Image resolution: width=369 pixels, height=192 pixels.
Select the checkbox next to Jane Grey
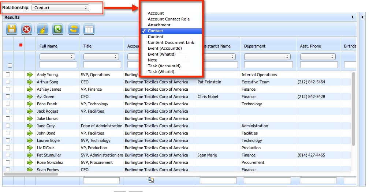tap(8, 126)
